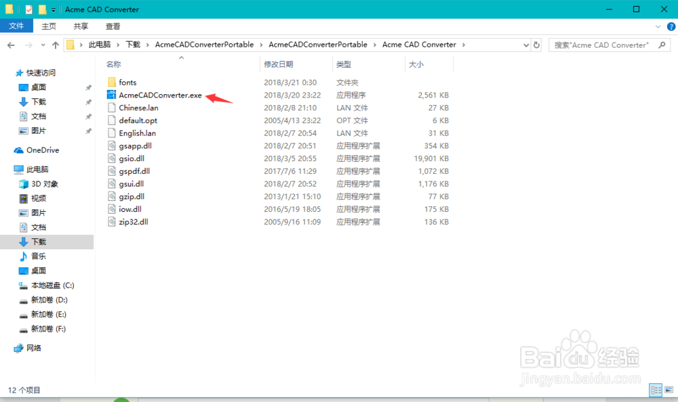Click the Forward navigation arrow
This screenshot has width=678, height=402.
coord(28,45)
